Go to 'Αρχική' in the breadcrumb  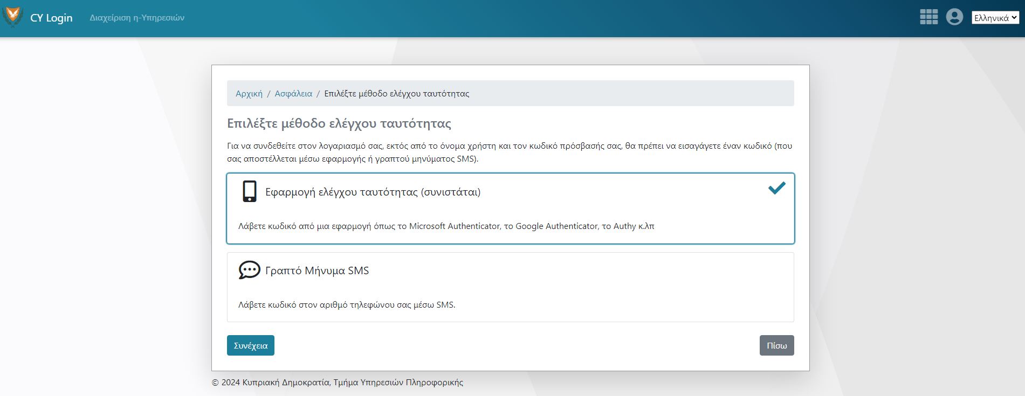click(x=249, y=94)
